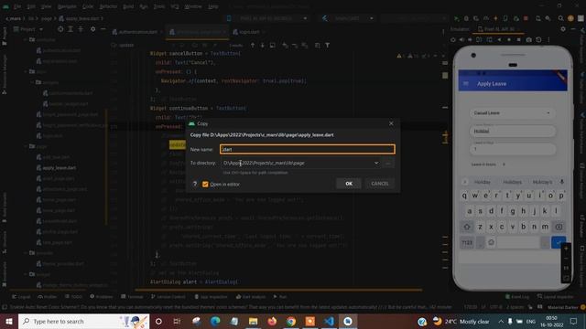Tap hamburger menu in Apply Leave app bar
586x329 pixels.
coord(466,83)
